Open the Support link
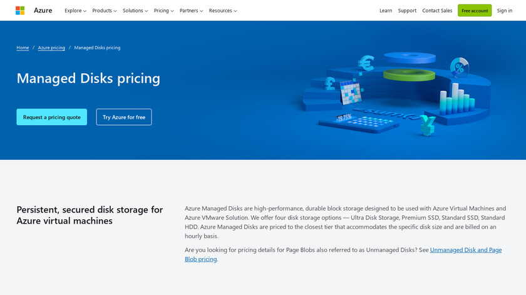Viewport: 526px width, 295px height. click(x=407, y=11)
